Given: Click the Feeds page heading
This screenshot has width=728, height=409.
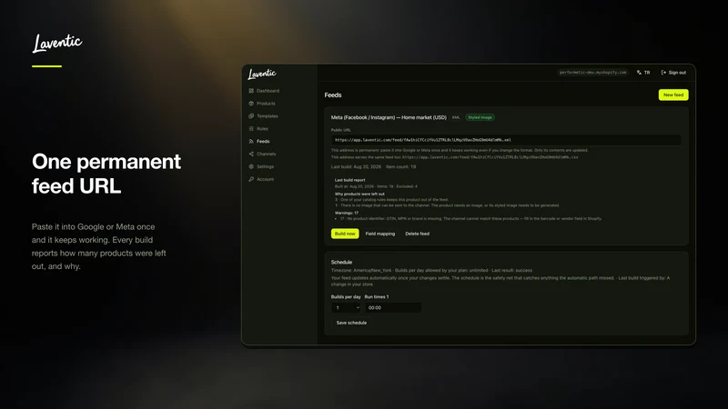Looking at the screenshot, I should [x=333, y=95].
